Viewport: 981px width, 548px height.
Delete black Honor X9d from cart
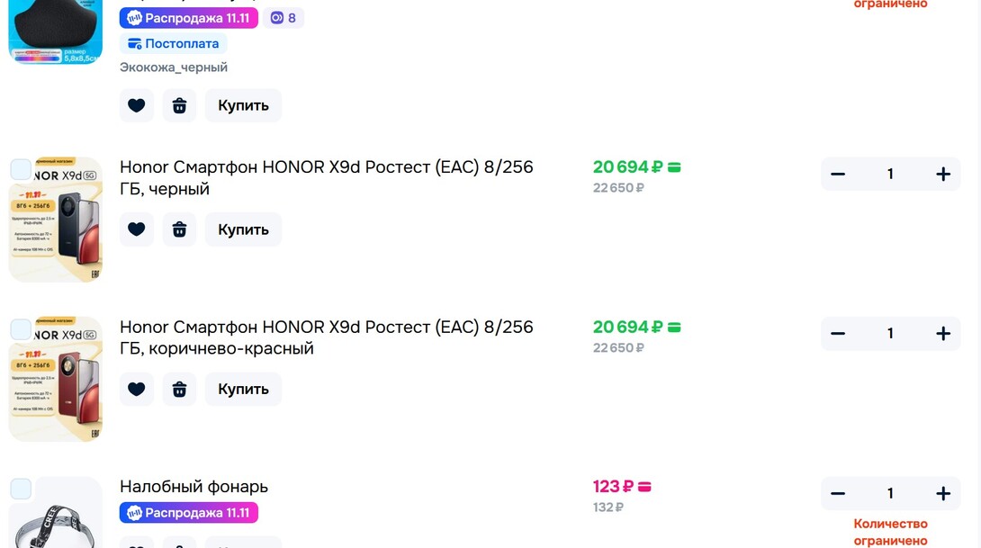click(x=179, y=229)
